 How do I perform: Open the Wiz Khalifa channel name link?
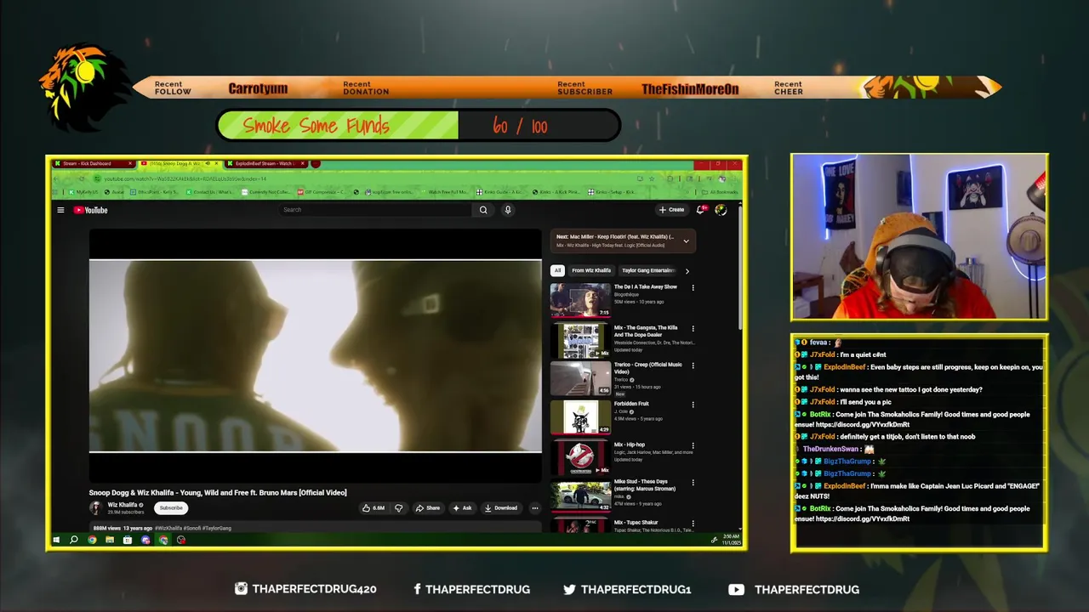(123, 505)
